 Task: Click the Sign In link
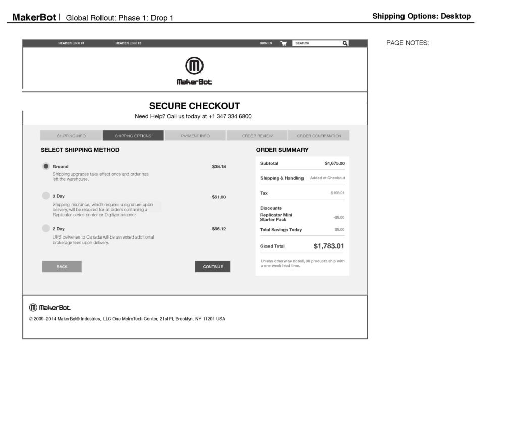click(x=265, y=43)
